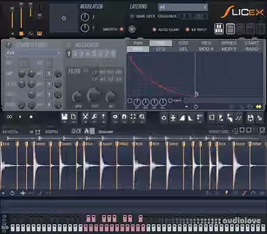267x234 pixels.
Task: Click the power icon in region toolbar
Action: click(164, 118)
